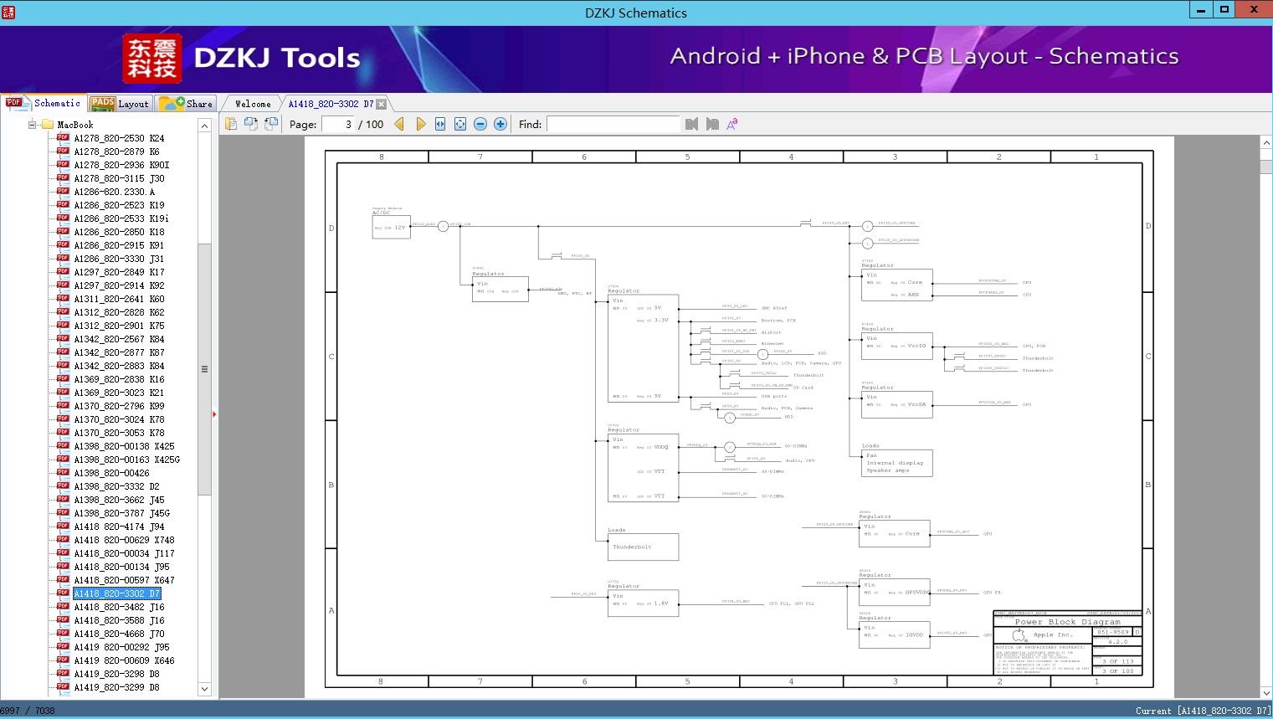
Task: Select A1419_820-3299 D8 in tree
Action: coord(116,687)
